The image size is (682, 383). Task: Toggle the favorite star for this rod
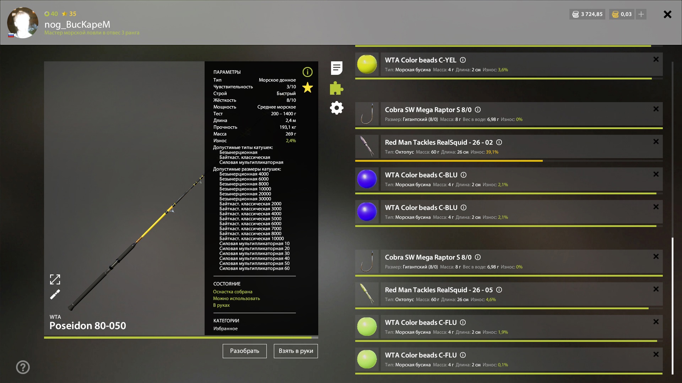pyautogui.click(x=308, y=87)
